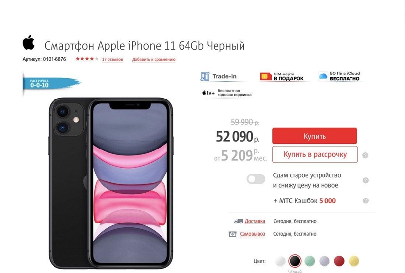Click the Рассрочка 0-0-10 promo banner
The image size is (405, 273).
point(52,83)
